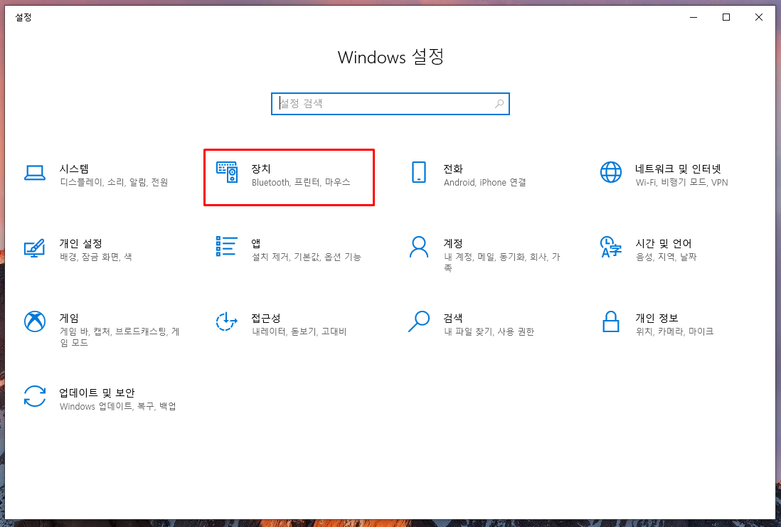Click description 위치, 카메라, 마이크
The image size is (781, 527).
(x=674, y=331)
